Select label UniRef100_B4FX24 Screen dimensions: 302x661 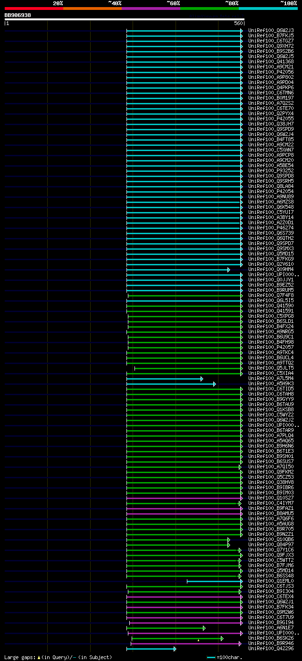271,327
